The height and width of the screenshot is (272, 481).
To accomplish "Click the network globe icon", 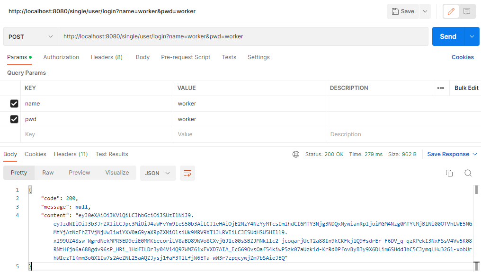I will tap(296, 154).
